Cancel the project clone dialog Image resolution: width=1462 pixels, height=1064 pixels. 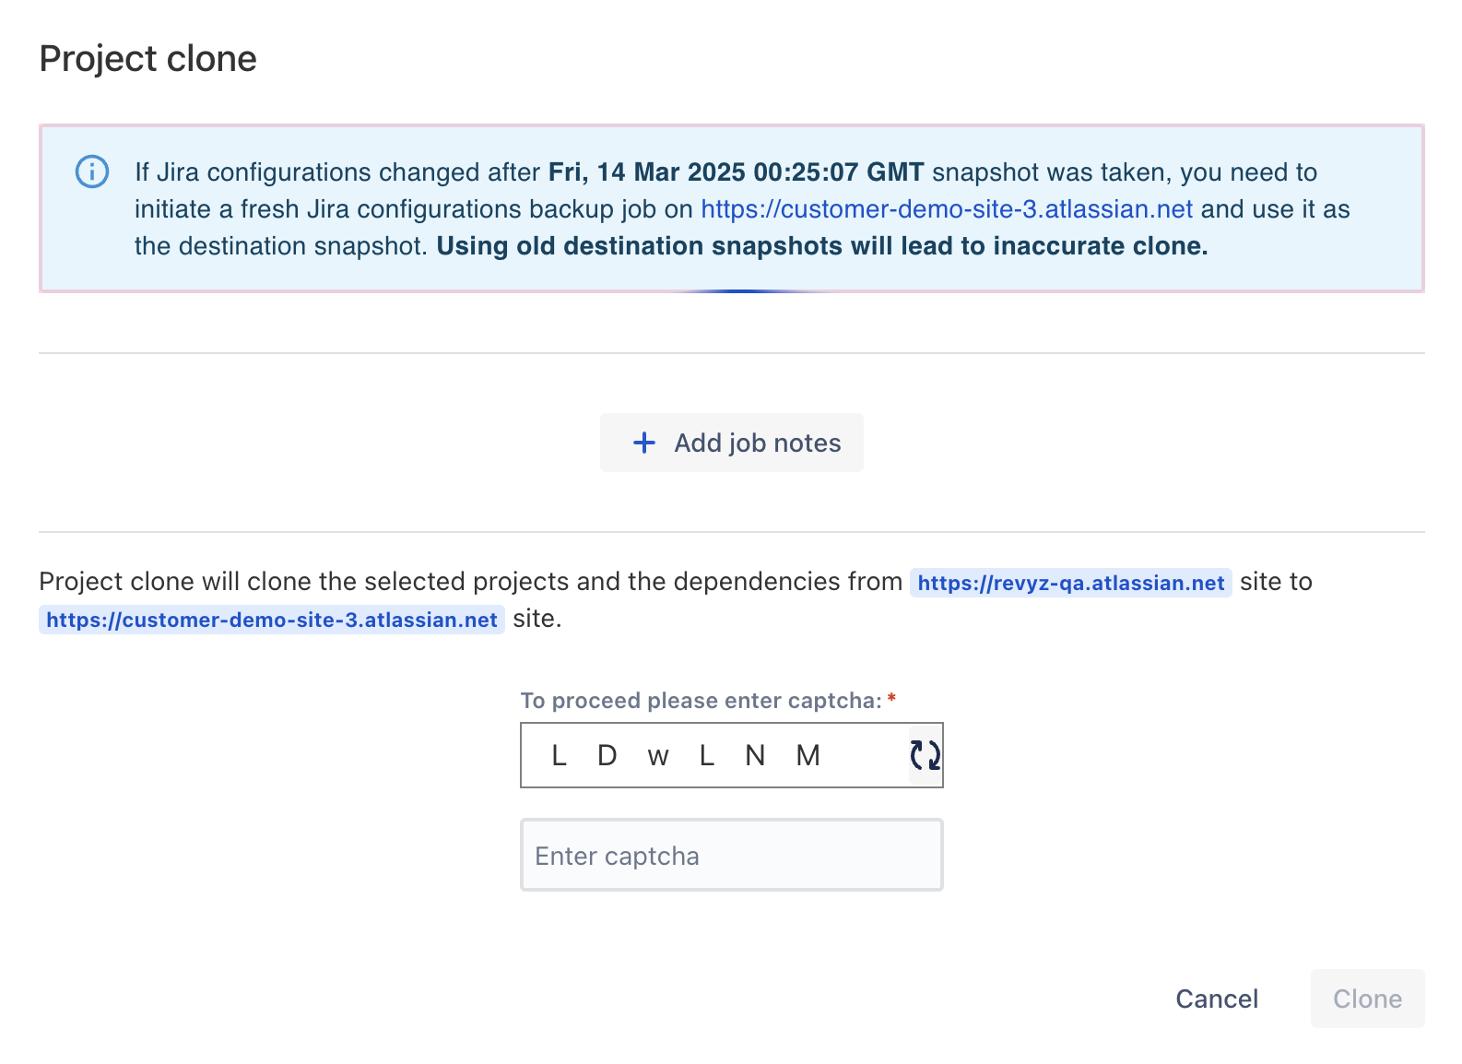[1216, 999]
